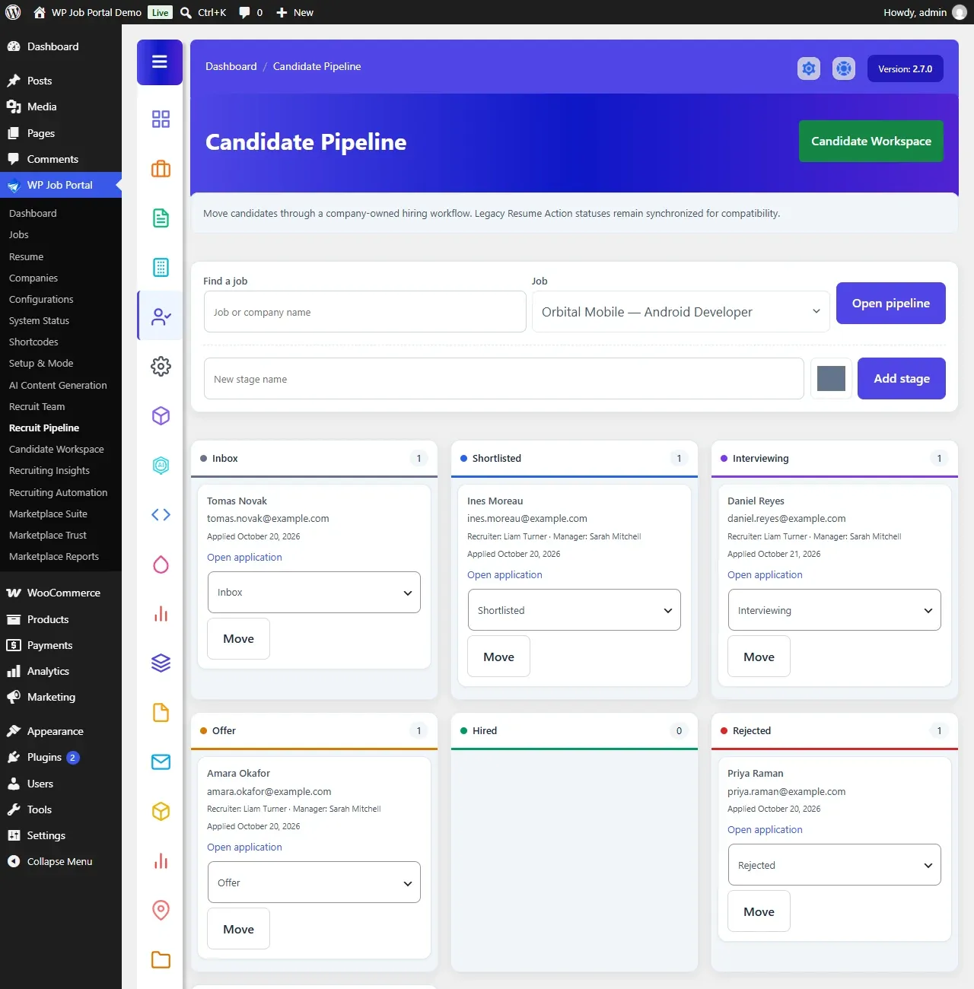The height and width of the screenshot is (989, 974).
Task: Open Marketplace Suite submenu item
Action: (x=48, y=514)
